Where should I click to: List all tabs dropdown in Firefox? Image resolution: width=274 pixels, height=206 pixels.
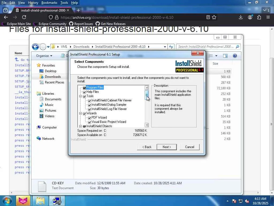[266, 10]
